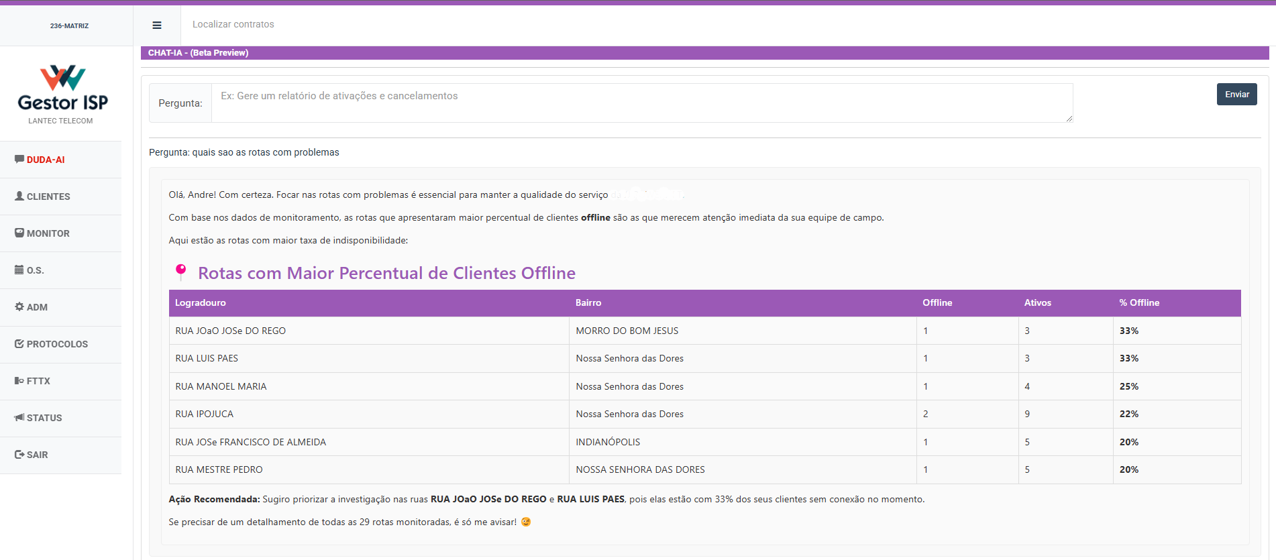Click the CLIENTES user icon

coord(19,197)
